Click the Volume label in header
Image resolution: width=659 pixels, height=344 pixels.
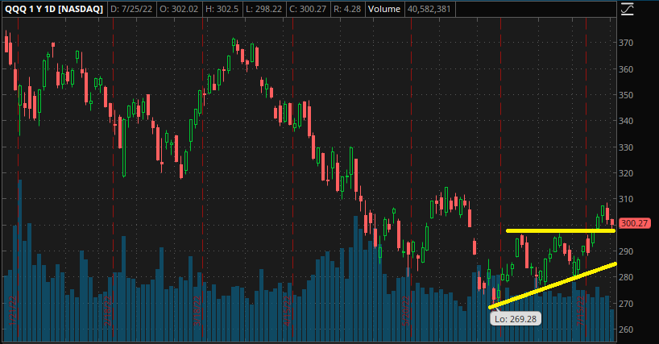pos(384,9)
